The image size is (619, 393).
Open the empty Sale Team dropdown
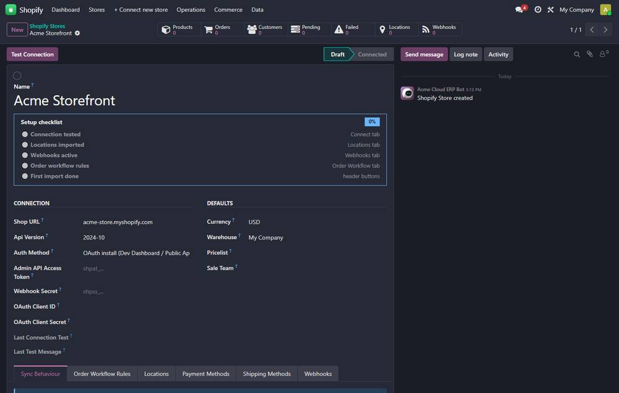(316, 268)
